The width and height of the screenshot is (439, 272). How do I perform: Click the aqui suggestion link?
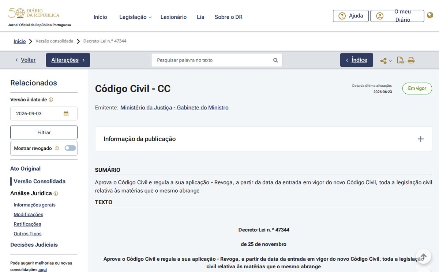point(42,269)
